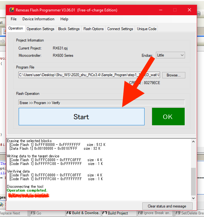Screen dimensions: 204x217
Task: Click the big Start button
Action: coord(82,117)
